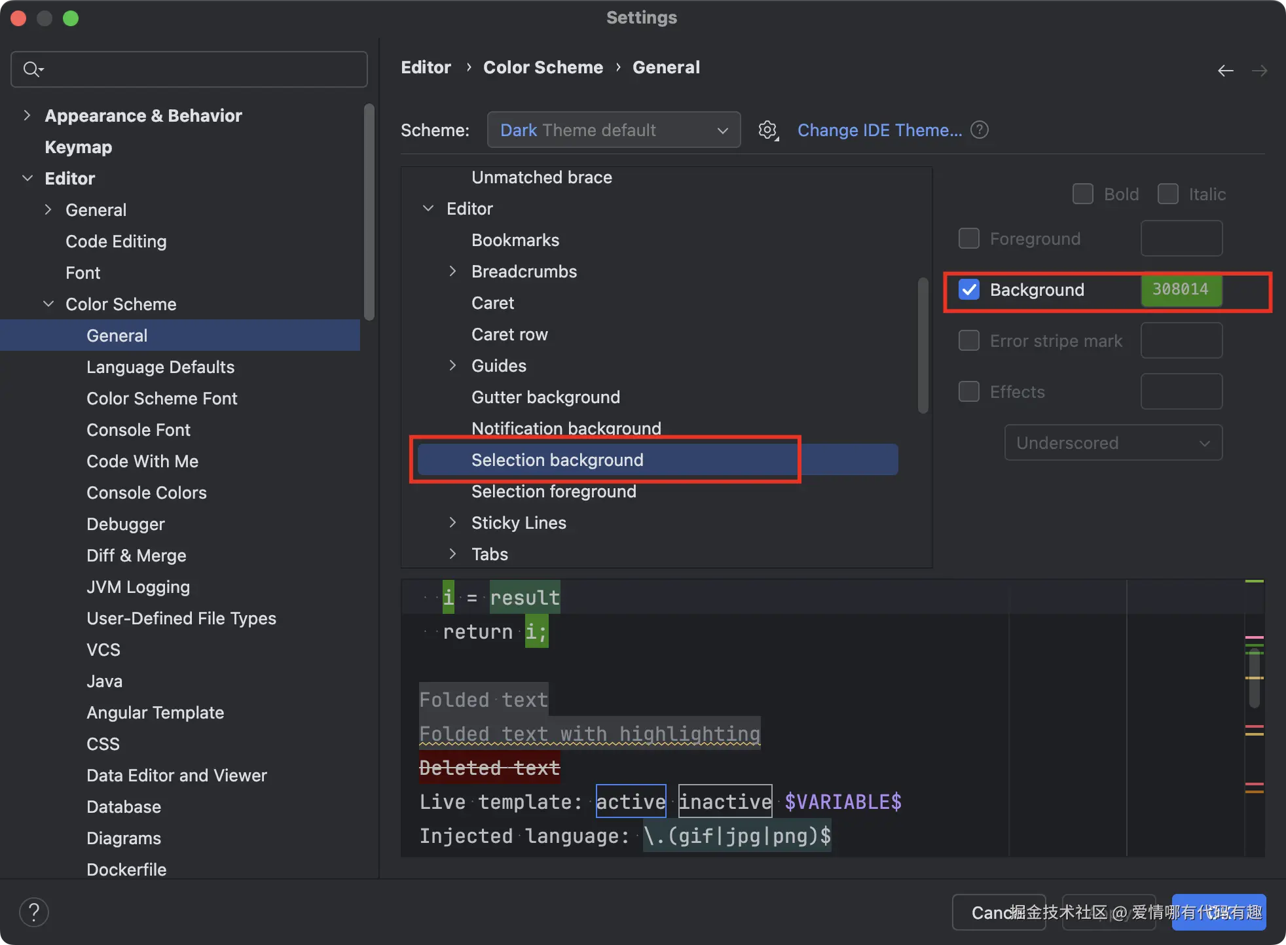Click the Editor breadcrumb in the header
The width and height of the screenshot is (1286, 945).
[x=426, y=67]
